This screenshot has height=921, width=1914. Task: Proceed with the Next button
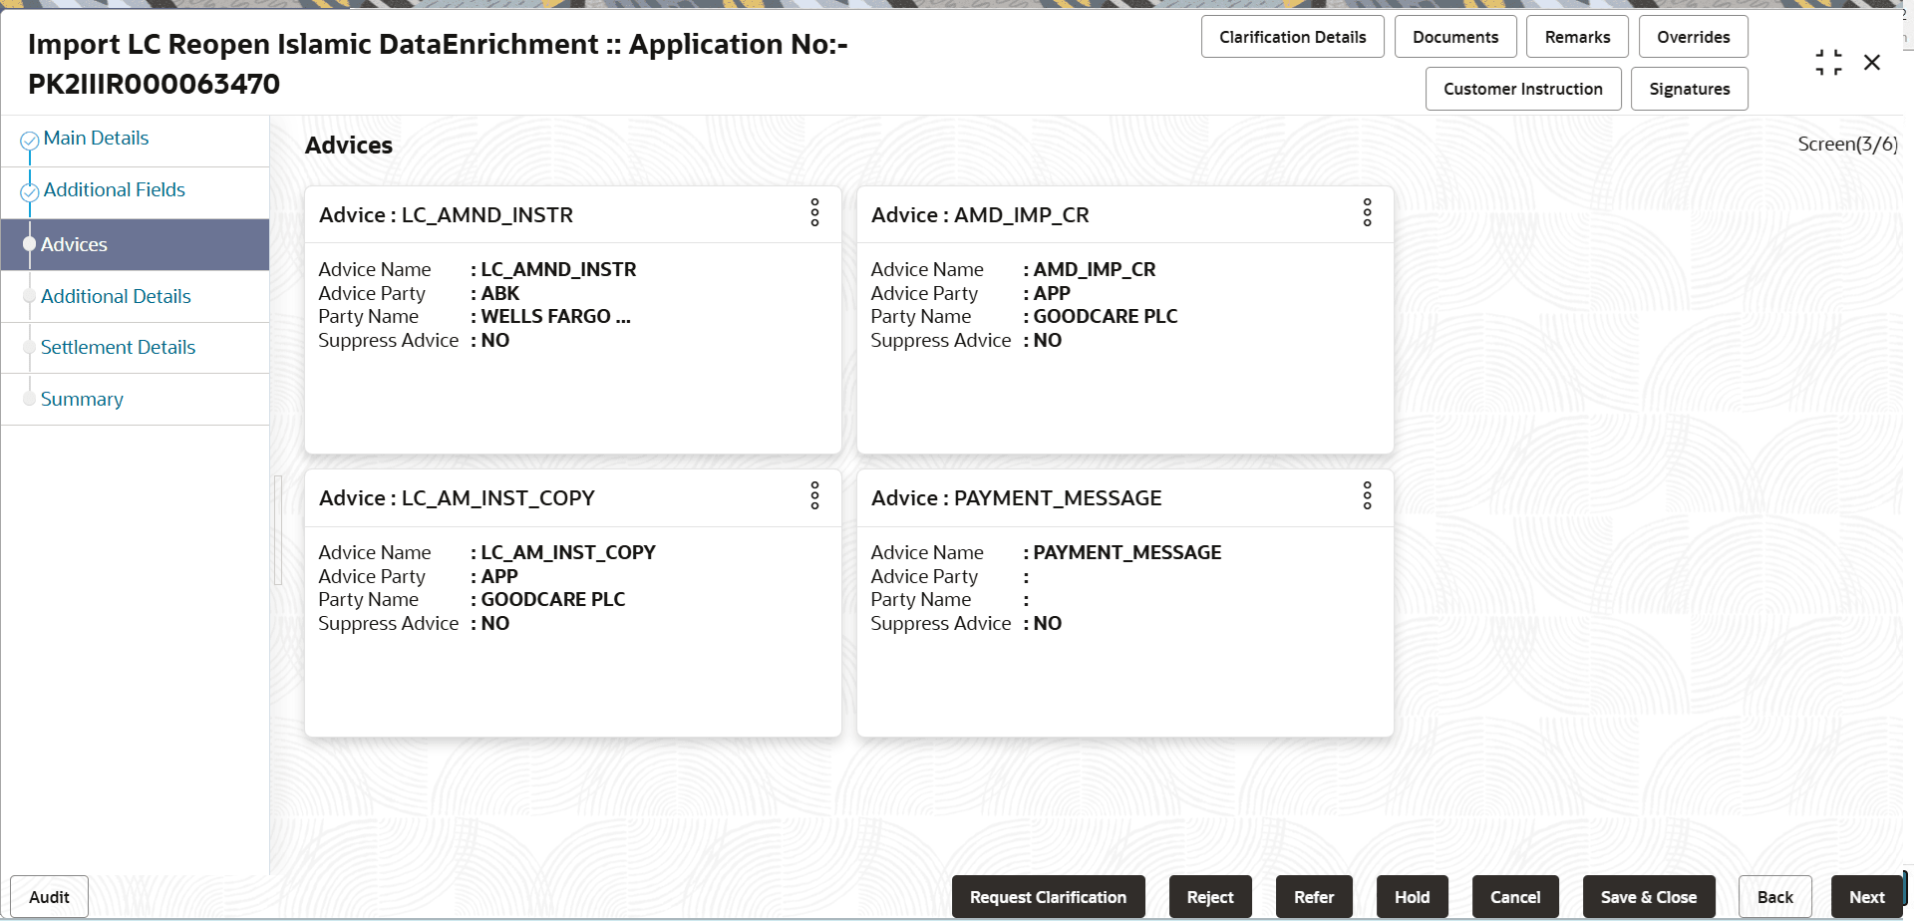coord(1866,897)
